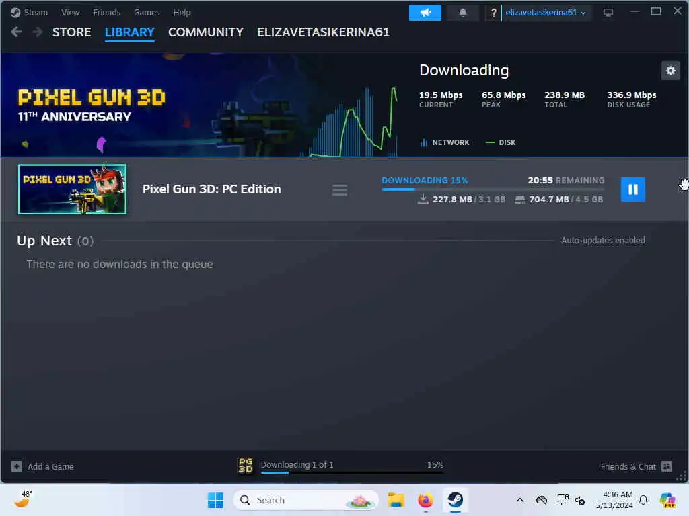The width and height of the screenshot is (689, 516).
Task: Click the Windows notification bell in tray
Action: click(643, 500)
